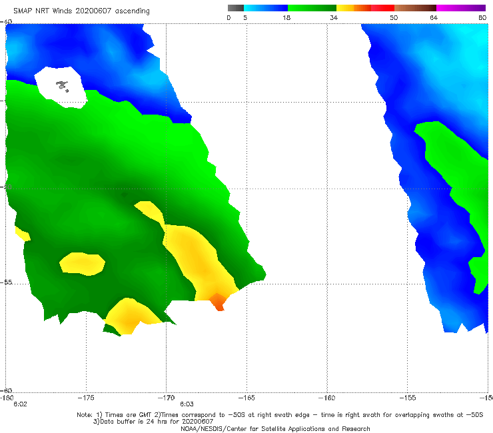This screenshot has width=493, height=433.
Task: Click the title 'SMAP NRT Winds 20200607 ascending'
Action: 81,11
